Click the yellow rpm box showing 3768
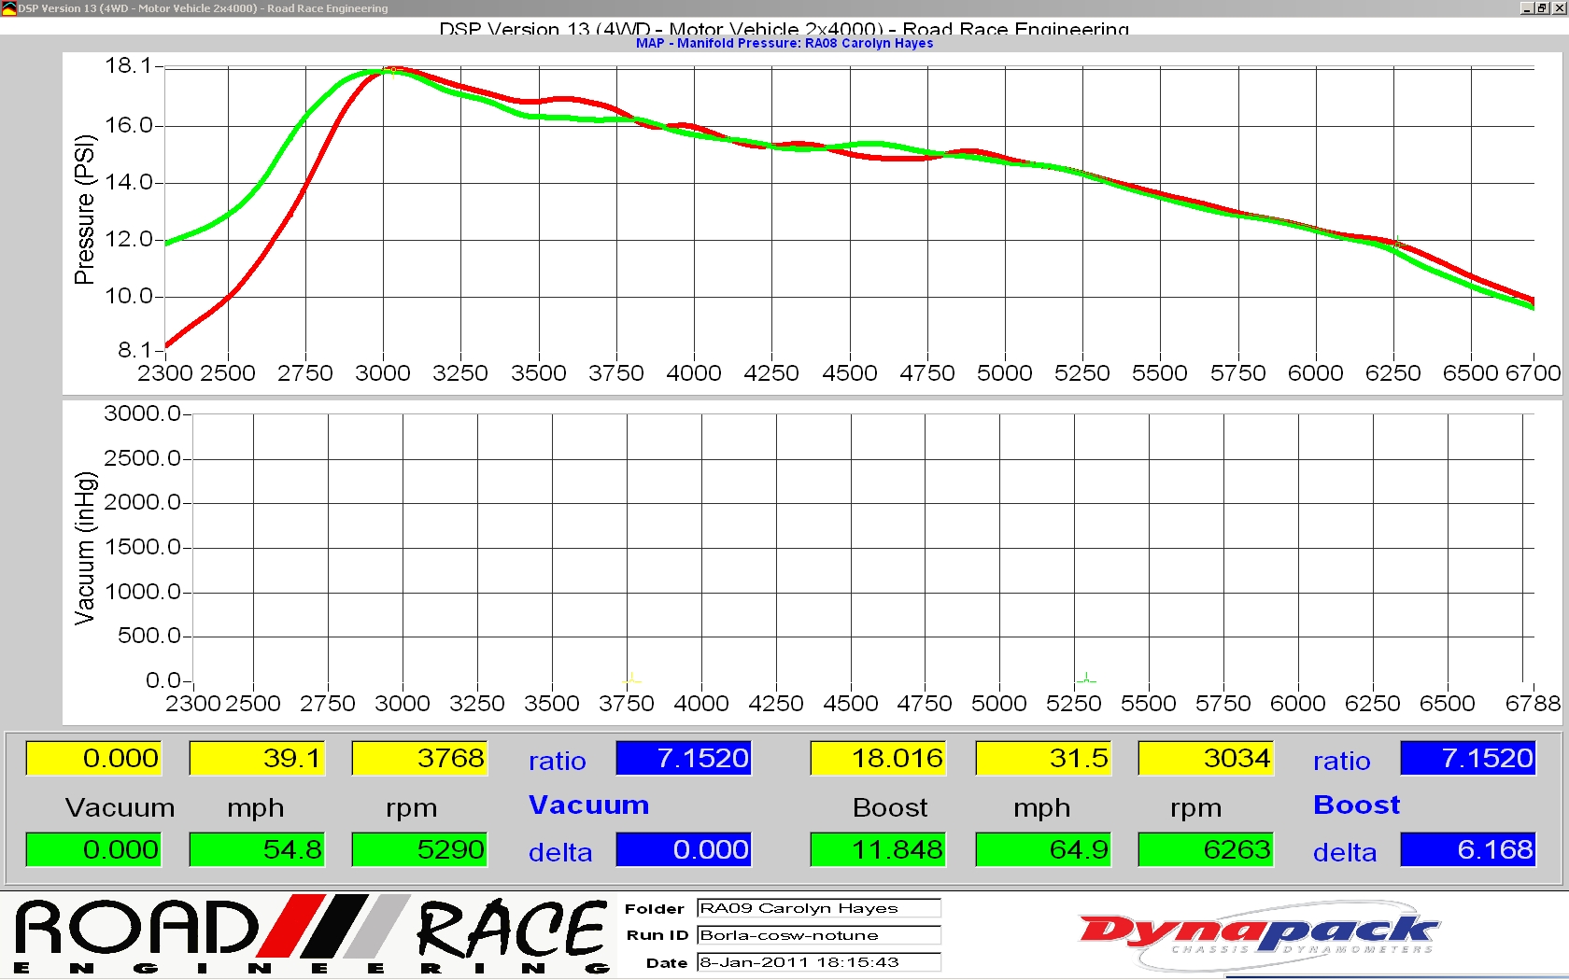The height and width of the screenshot is (980, 1569). [419, 758]
